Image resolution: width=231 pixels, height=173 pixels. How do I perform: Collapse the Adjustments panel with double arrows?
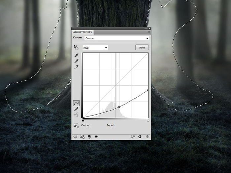146,29
